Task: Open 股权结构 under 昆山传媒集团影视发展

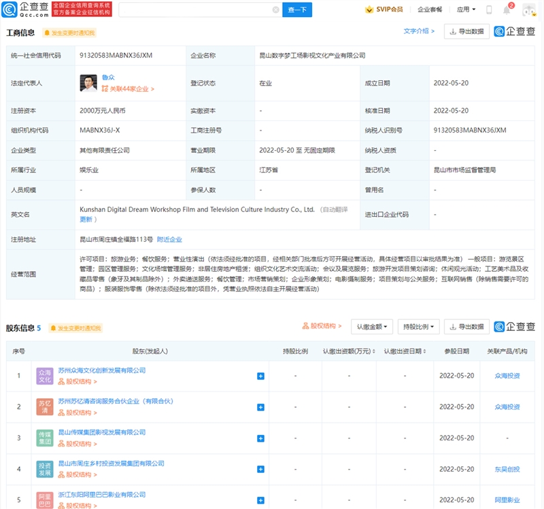Action: click(x=78, y=444)
